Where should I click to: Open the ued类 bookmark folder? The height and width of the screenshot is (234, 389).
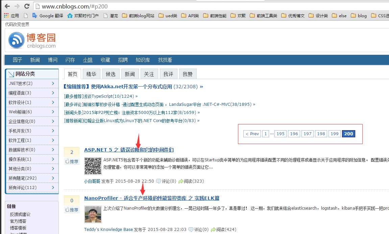[x=168, y=16]
